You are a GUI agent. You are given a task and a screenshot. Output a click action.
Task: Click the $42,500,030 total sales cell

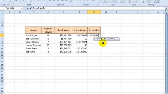[x=63, y=52]
